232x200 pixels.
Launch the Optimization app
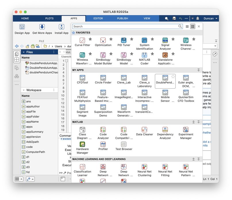(103, 42)
